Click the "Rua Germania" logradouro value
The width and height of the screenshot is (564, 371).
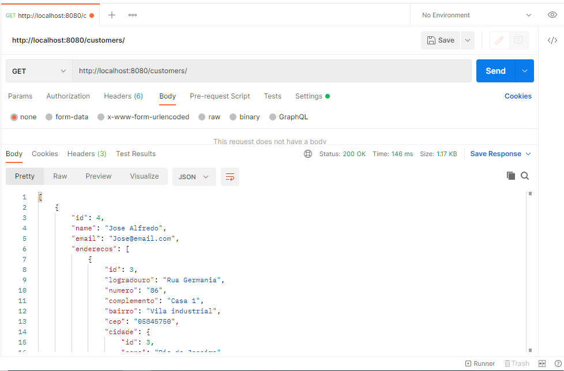pyautogui.click(x=191, y=280)
